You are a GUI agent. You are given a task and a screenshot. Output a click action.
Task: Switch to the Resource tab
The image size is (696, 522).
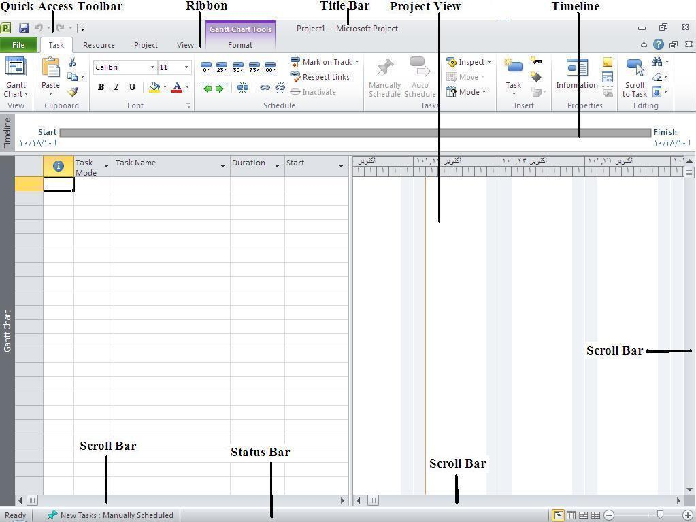point(99,45)
